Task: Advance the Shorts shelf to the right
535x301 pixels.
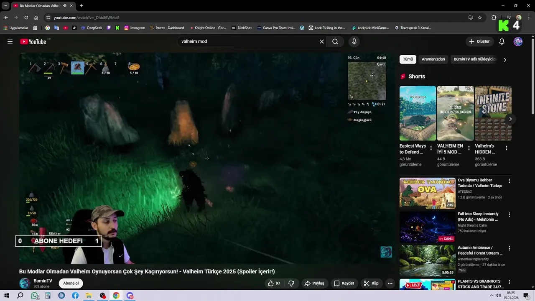Action: pos(510,119)
